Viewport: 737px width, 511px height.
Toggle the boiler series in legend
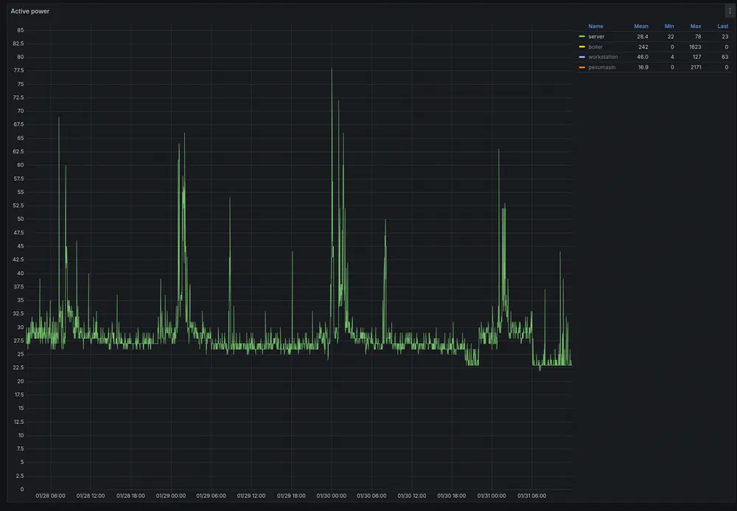(595, 47)
